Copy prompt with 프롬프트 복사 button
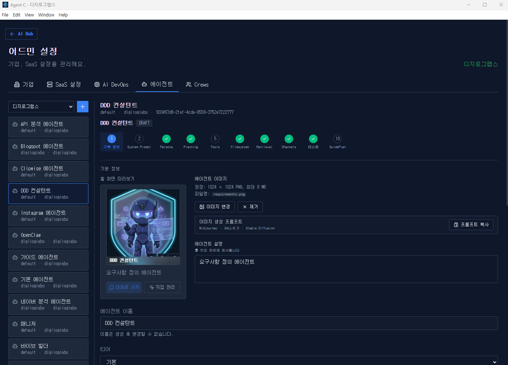Image resolution: width=508 pixels, height=365 pixels. click(x=471, y=225)
